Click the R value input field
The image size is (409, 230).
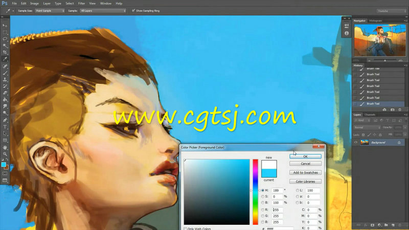click(278, 210)
